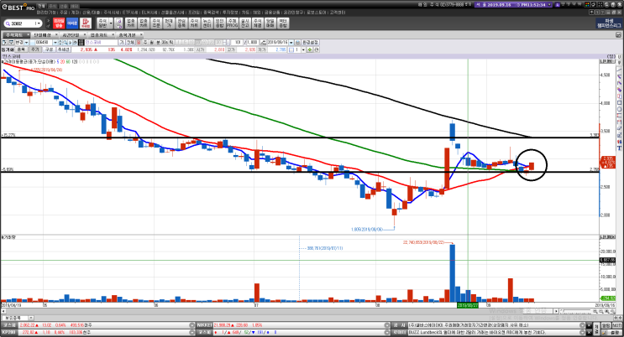Click the 뉴스센터 toolbar button
This screenshot has height=337, width=624.
207,23
